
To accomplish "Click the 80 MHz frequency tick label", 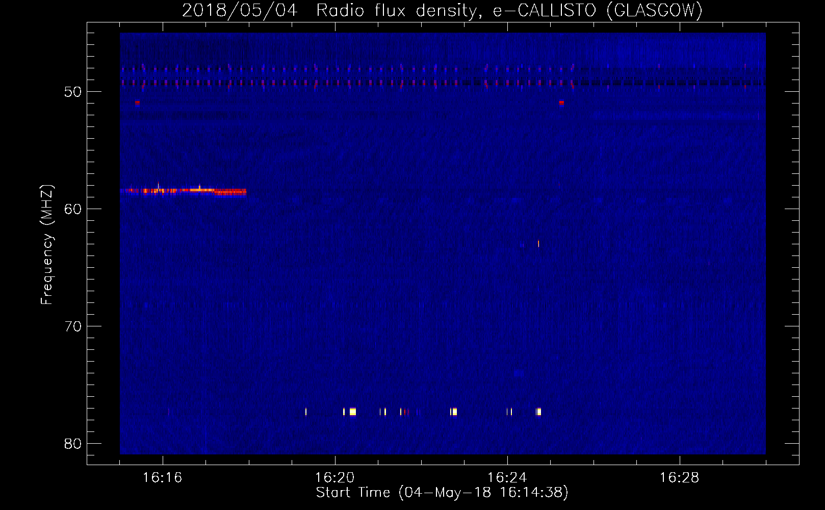I will 73,444.
